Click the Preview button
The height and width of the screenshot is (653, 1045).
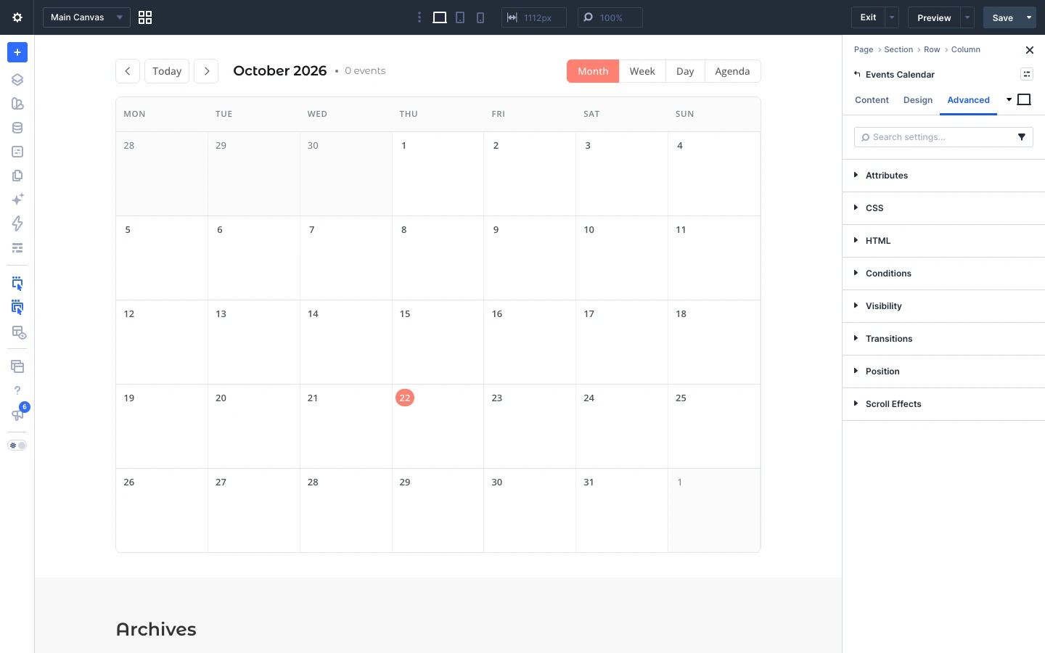click(x=934, y=17)
